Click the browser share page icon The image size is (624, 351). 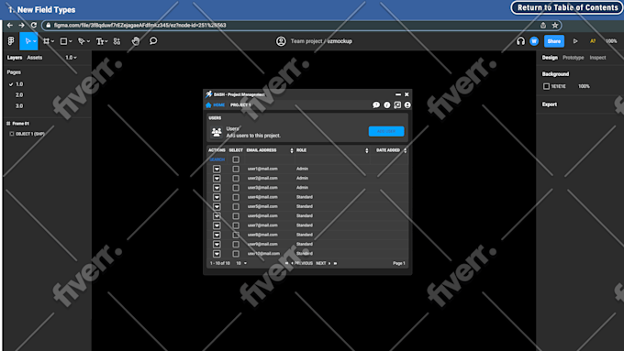click(543, 25)
